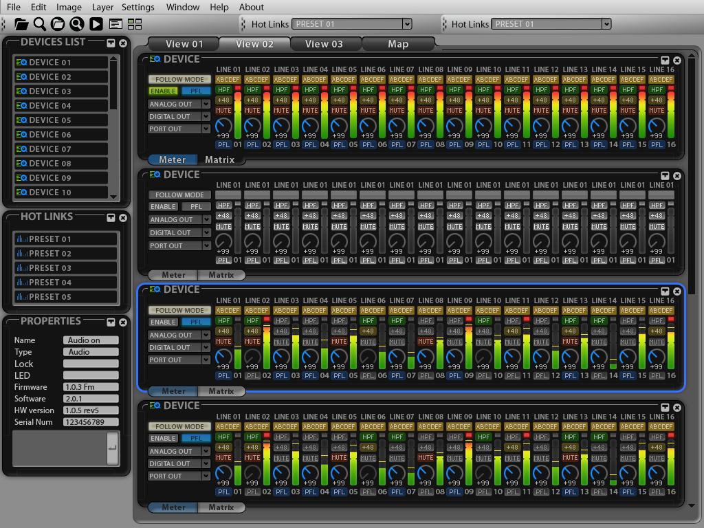This screenshot has height=528, width=704.
Task: Toggle +48 phantom power on LINE 12, topmost DEVICE panel
Action: 541,100
